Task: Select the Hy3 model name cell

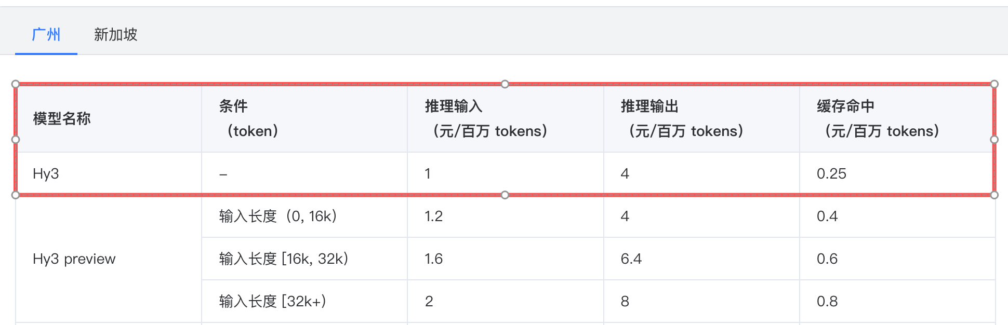Action: tap(109, 173)
